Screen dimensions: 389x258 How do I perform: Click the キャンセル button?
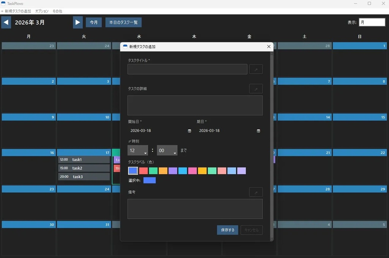(251, 230)
